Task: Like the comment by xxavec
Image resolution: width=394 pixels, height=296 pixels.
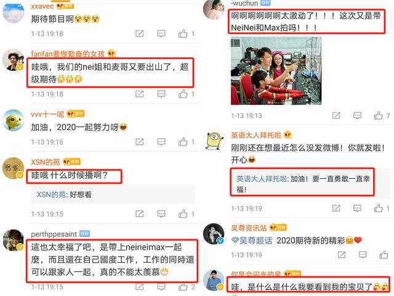Action: click(183, 33)
